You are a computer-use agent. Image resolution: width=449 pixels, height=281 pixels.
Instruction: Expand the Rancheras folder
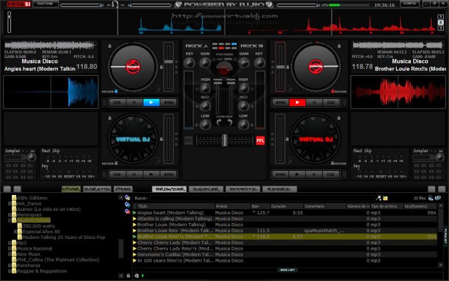(10, 265)
